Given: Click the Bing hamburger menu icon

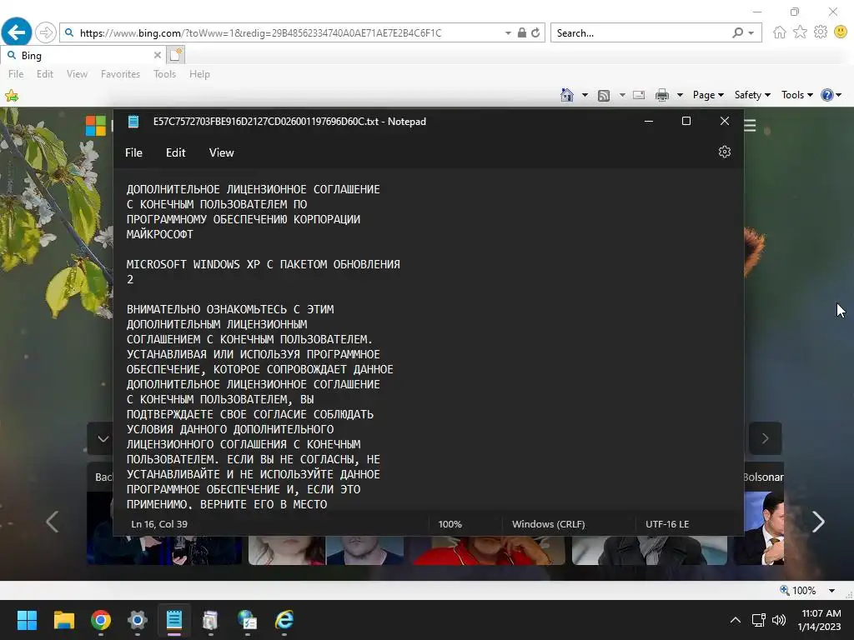Looking at the screenshot, I should click(x=750, y=126).
